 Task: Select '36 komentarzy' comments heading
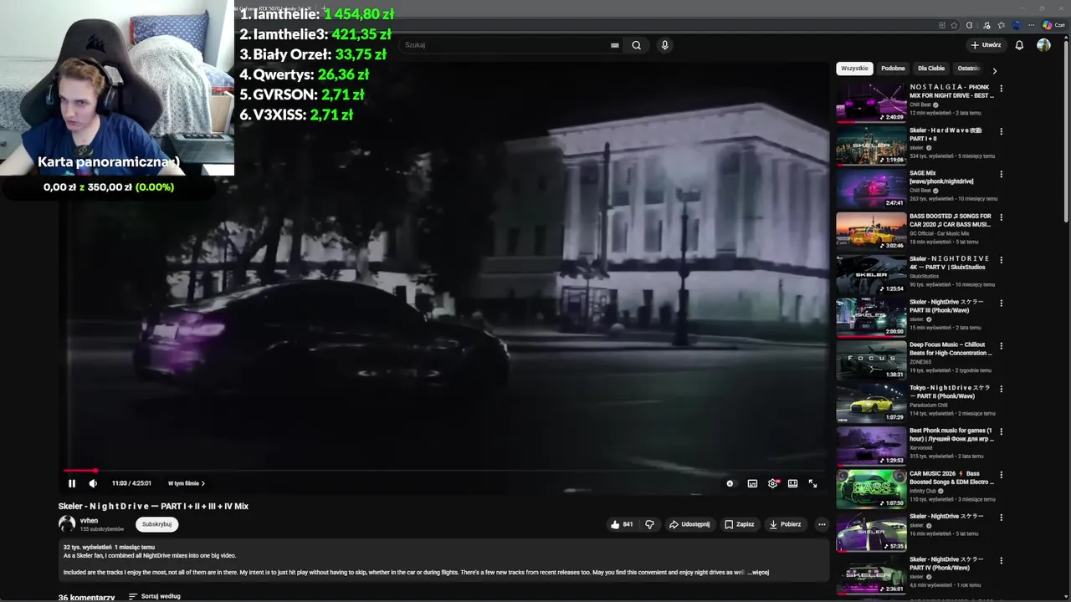point(86,598)
